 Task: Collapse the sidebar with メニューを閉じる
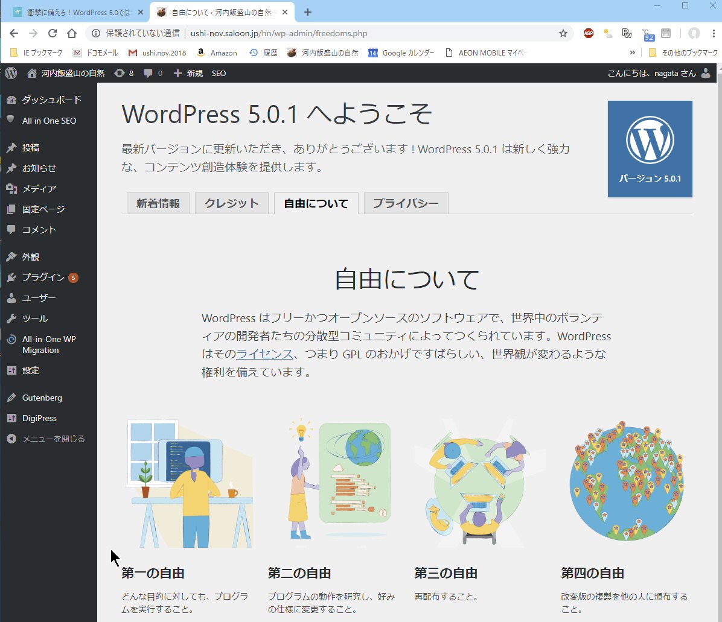[53, 439]
